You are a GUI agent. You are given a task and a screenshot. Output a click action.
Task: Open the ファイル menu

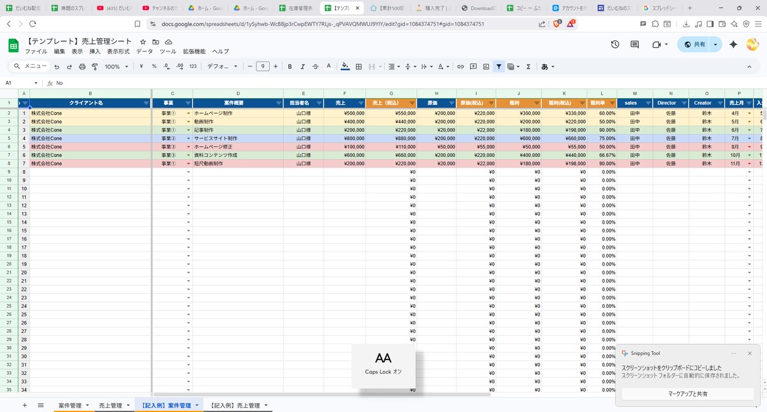(x=36, y=51)
